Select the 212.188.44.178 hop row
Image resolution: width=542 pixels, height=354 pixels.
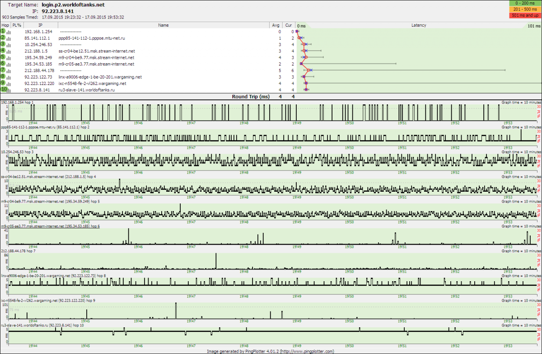pos(39,71)
